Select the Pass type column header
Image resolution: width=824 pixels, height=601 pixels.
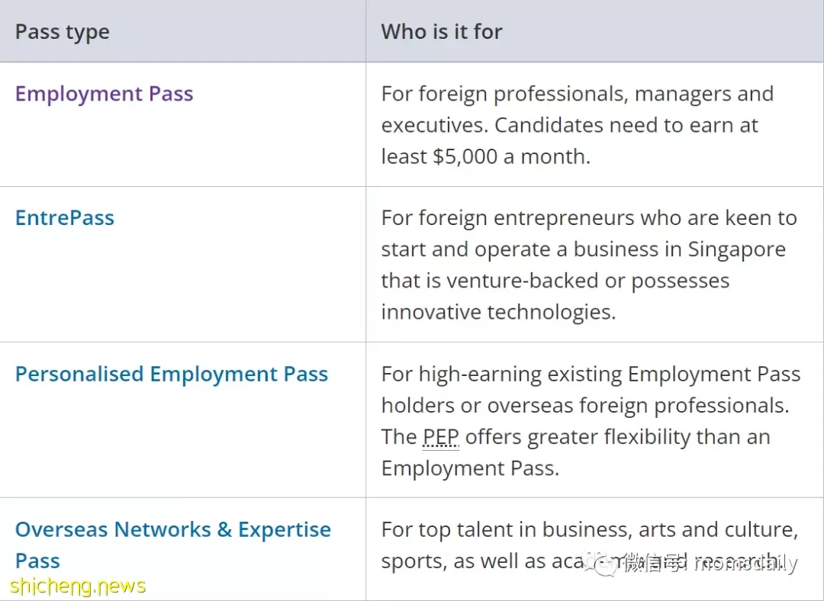62,32
